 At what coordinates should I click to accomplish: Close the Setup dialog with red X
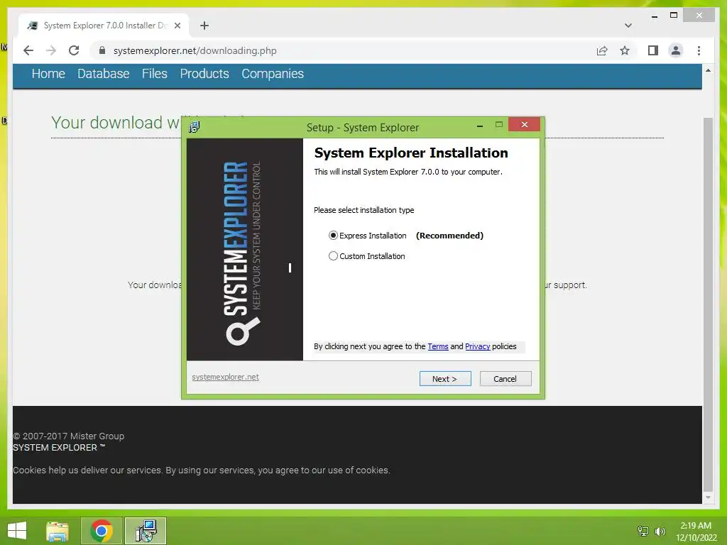click(x=525, y=124)
